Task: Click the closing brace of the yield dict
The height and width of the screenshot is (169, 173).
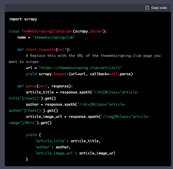Action: tap(27, 159)
